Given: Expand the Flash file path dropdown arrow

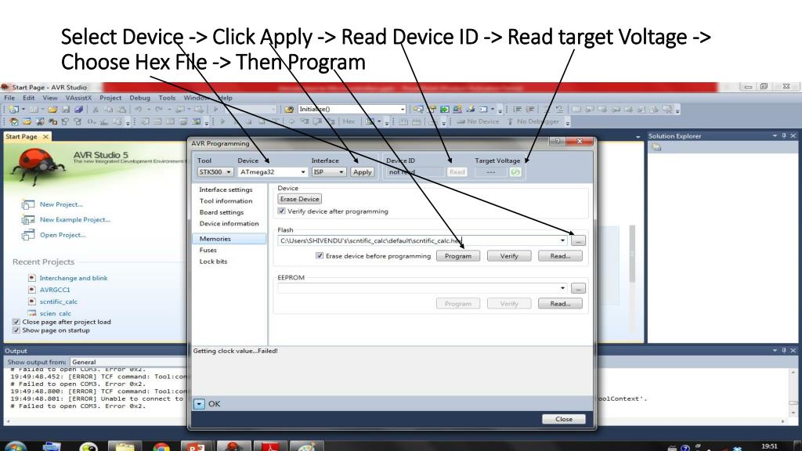Looking at the screenshot, I should [x=562, y=240].
